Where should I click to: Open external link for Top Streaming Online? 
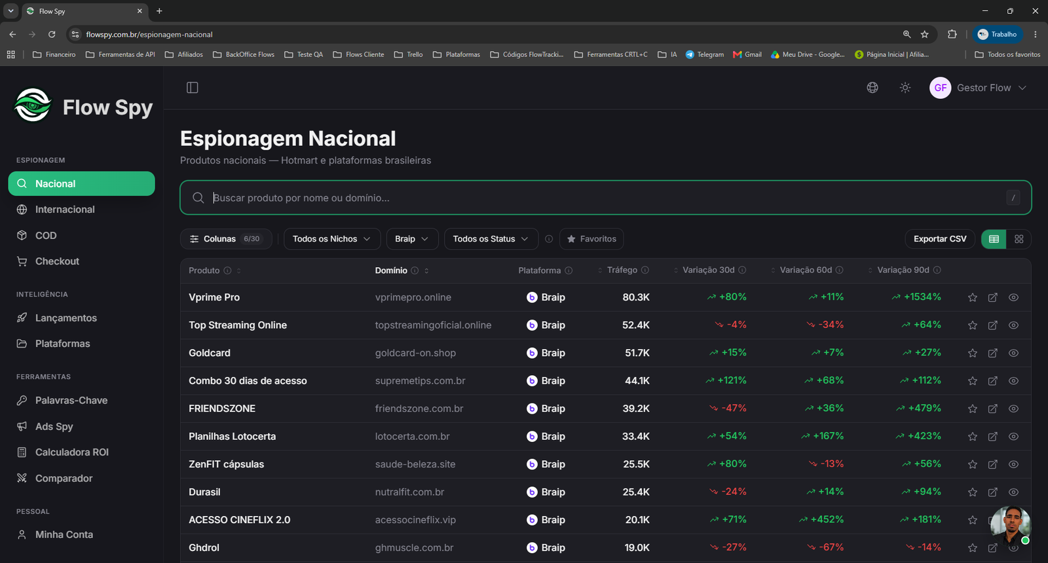(993, 325)
